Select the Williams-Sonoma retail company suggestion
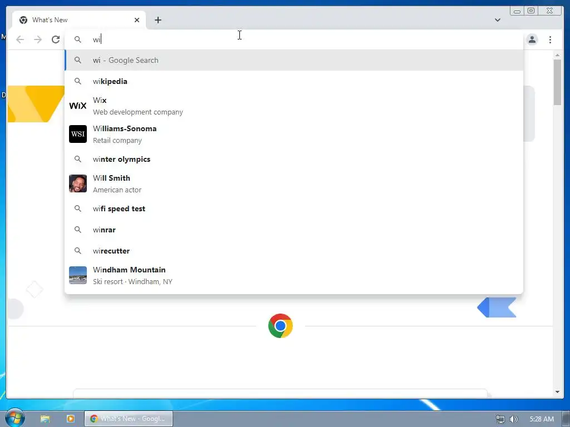The image size is (570, 427). (294, 134)
